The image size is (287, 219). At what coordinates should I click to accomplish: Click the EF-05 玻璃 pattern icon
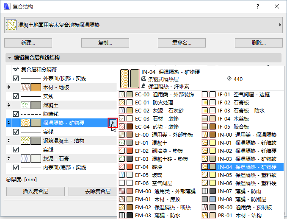122,175
